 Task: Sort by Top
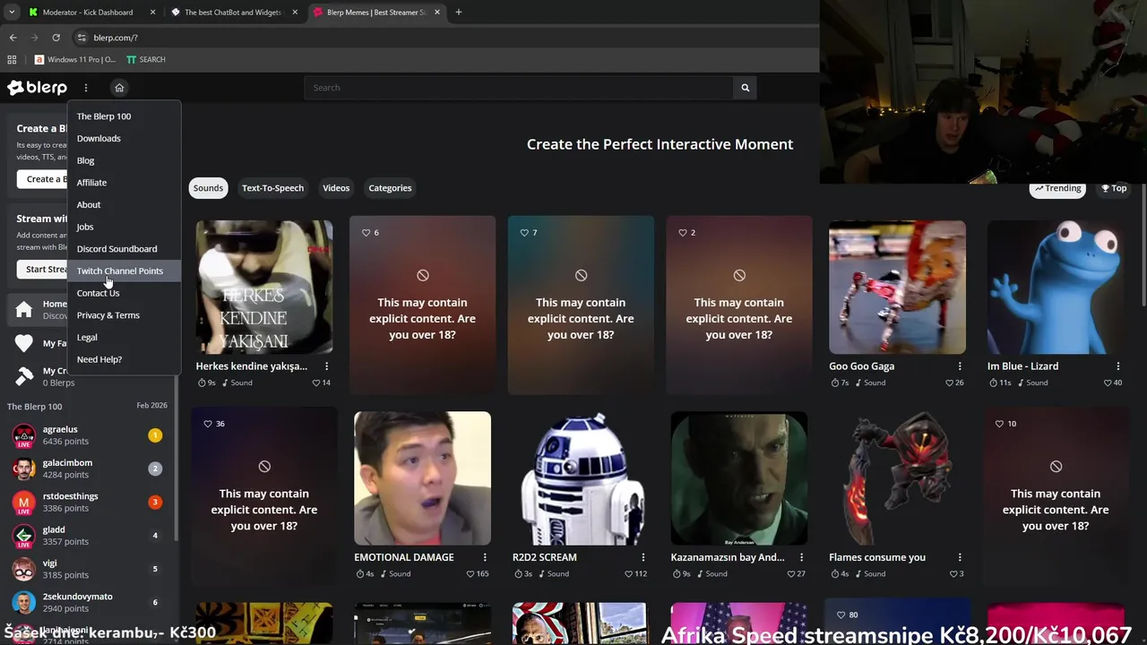(x=1114, y=188)
